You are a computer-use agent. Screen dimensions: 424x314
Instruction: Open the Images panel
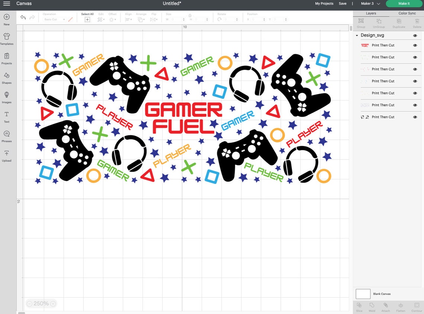click(6, 97)
